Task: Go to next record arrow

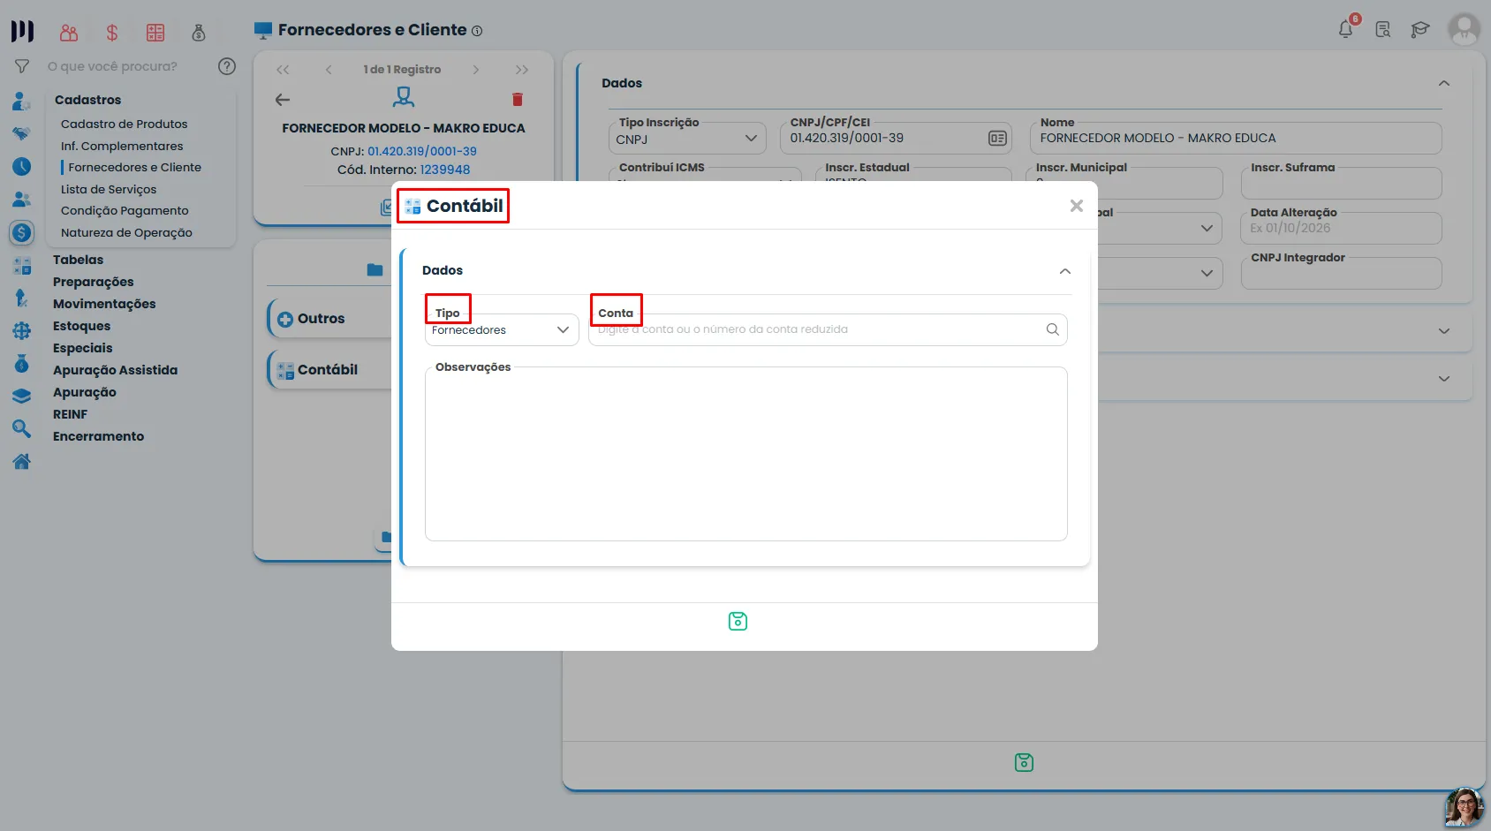Action: (476, 70)
